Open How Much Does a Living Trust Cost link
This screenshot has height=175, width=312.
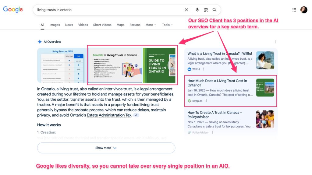217,83
